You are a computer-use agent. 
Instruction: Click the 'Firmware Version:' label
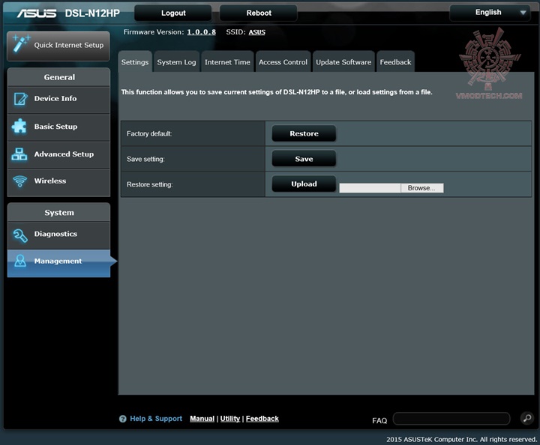click(154, 32)
